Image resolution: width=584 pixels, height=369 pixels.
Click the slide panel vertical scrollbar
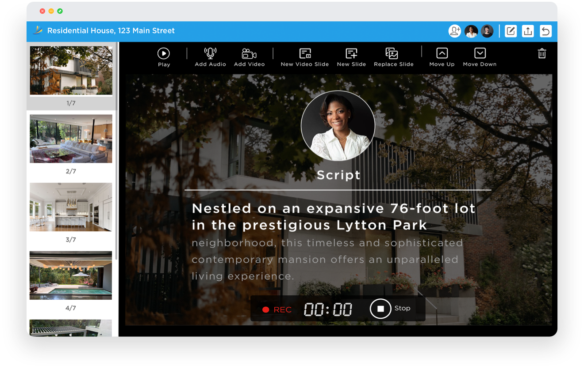116,151
